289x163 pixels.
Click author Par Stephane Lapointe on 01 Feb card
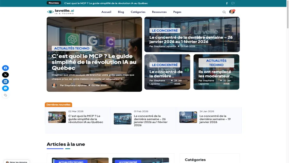[x=163, y=46]
